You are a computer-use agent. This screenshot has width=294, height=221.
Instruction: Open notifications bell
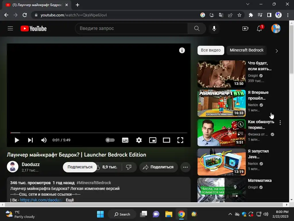point(260,28)
